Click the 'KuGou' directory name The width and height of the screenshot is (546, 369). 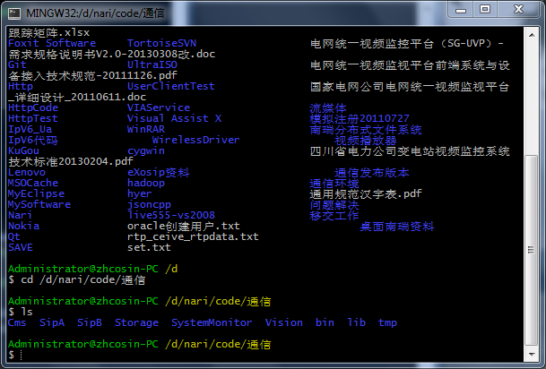tap(23, 151)
